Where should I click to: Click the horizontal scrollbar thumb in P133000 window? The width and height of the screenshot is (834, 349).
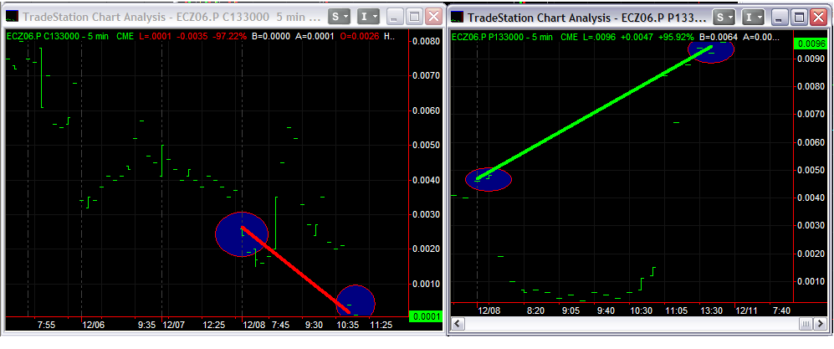click(x=807, y=323)
